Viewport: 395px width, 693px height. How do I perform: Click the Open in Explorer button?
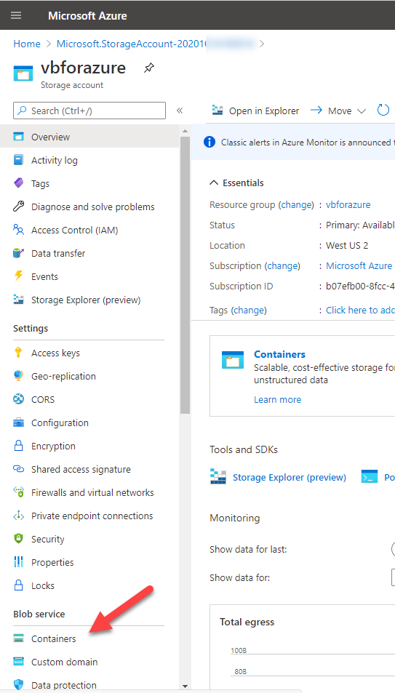point(255,111)
